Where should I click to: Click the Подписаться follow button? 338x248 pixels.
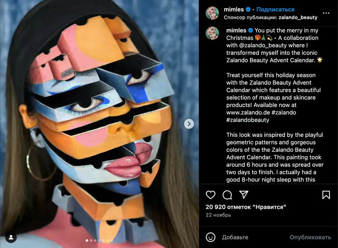pos(275,9)
